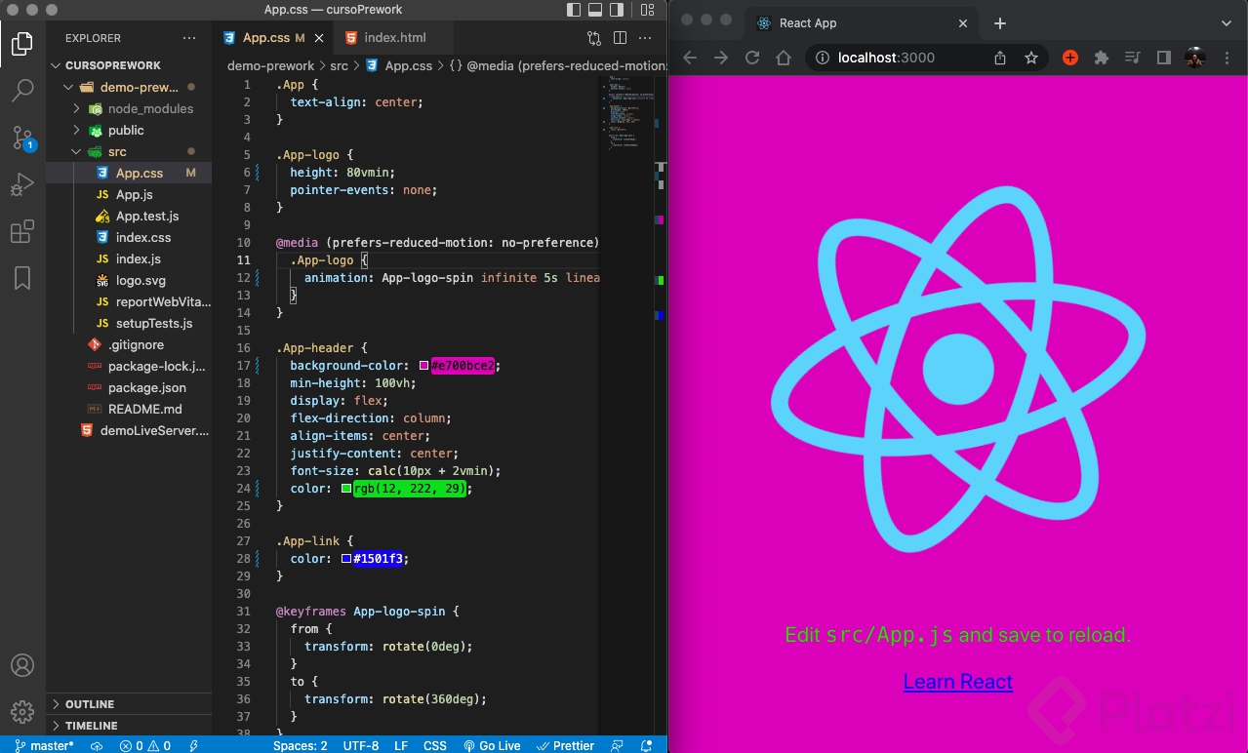This screenshot has height=753, width=1248.
Task: Click Explorer panel more actions ellipsis
Action: [x=189, y=38]
